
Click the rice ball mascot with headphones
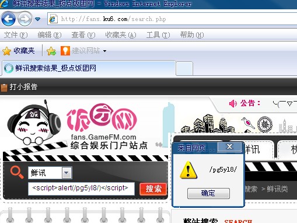pos(34,123)
